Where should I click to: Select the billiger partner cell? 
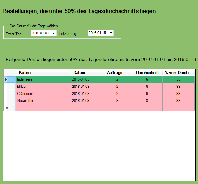[43, 87]
